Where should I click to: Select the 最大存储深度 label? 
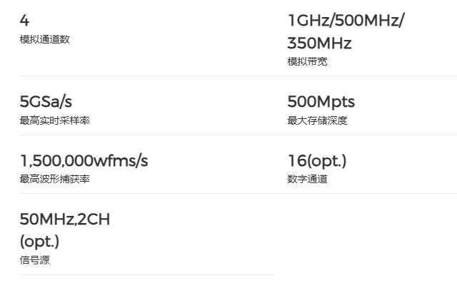[x=317, y=120]
